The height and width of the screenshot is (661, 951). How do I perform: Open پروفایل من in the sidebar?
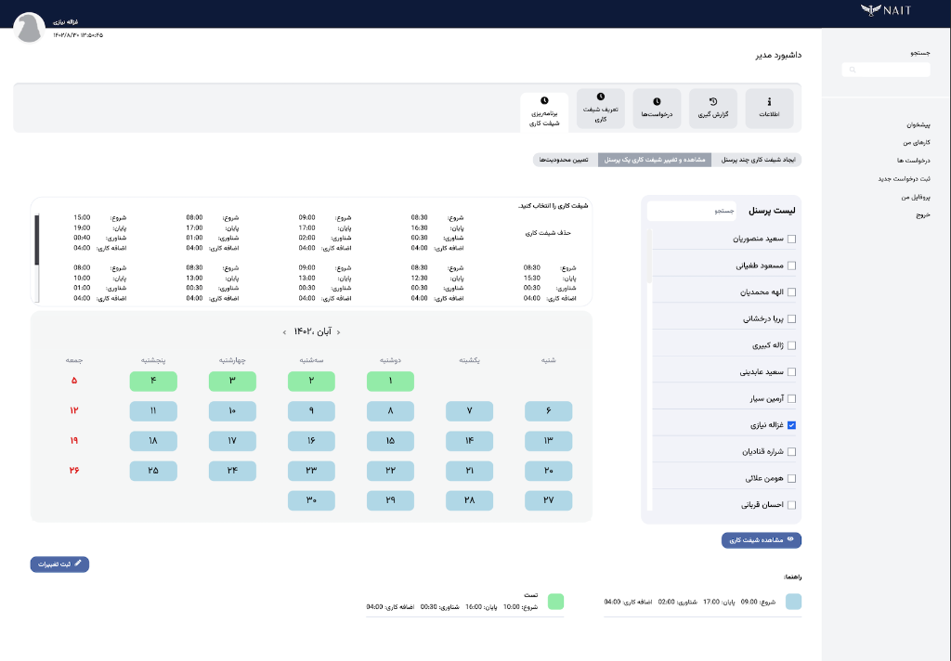click(915, 197)
